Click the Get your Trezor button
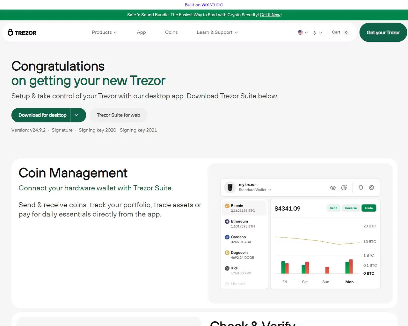Image resolution: width=408 pixels, height=326 pixels. (383, 32)
